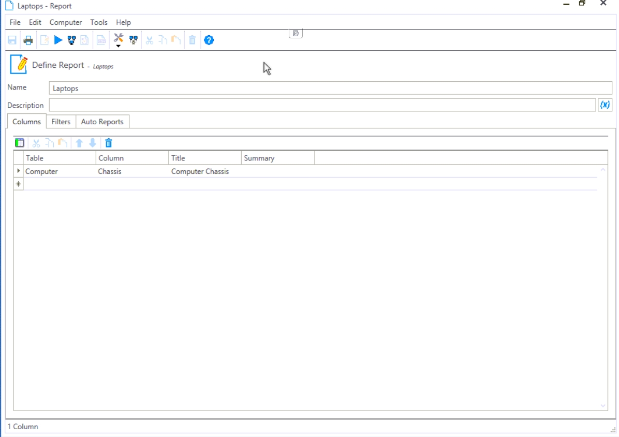Click the move column down arrow
619x437 pixels.
click(x=93, y=143)
